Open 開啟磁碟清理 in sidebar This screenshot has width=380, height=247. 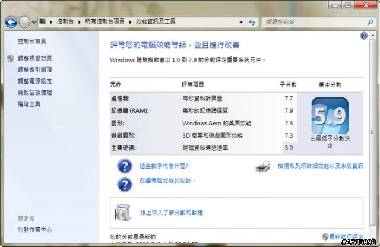(x=34, y=93)
